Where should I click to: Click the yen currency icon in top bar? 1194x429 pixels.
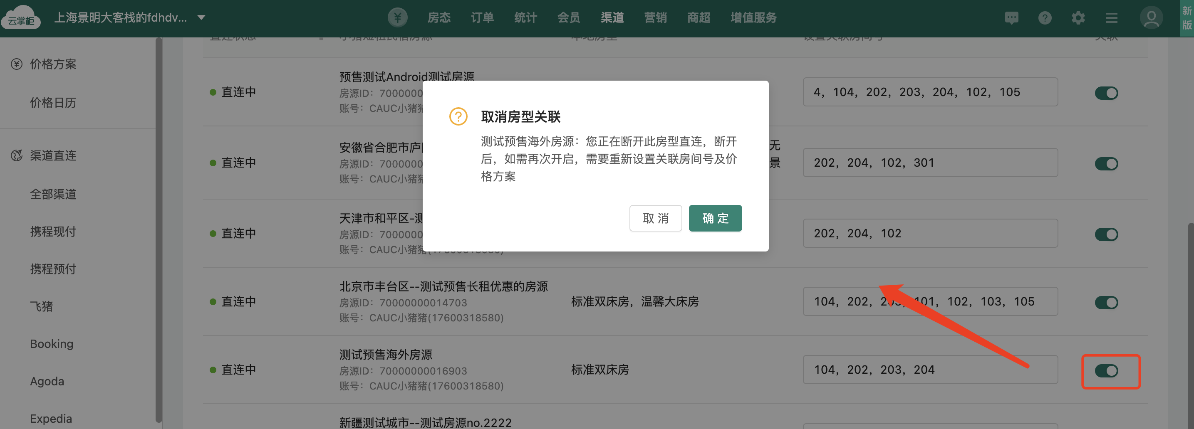pos(397,17)
